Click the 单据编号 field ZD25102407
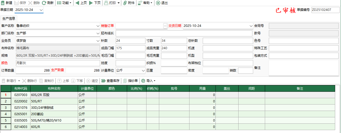Screen dimensions: 341x133 point(325,10)
